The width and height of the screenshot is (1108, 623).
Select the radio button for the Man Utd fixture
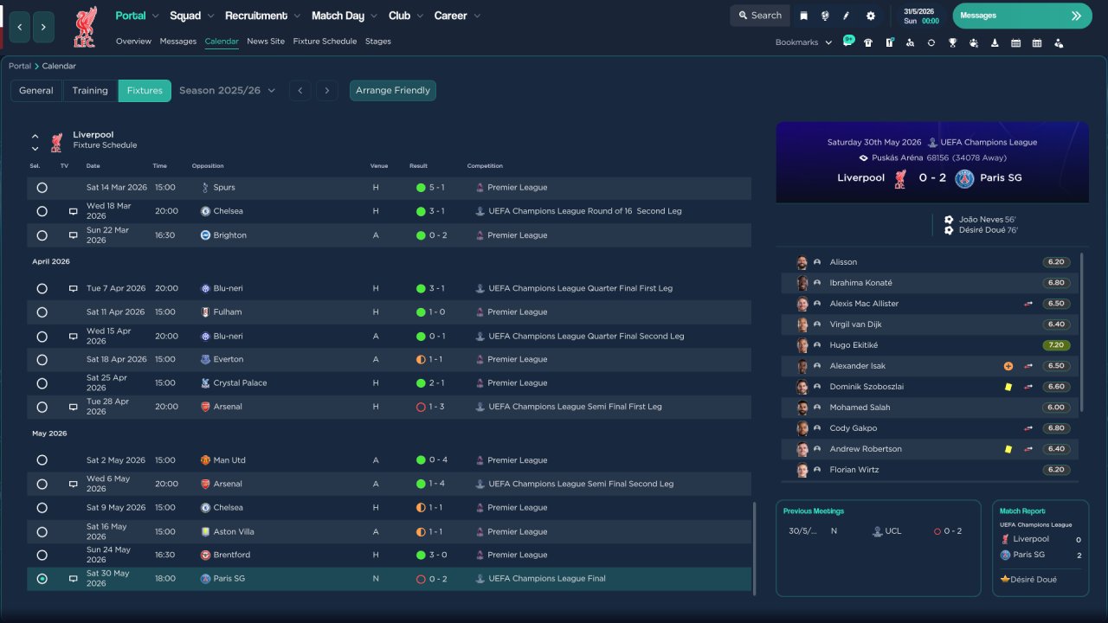coord(42,460)
